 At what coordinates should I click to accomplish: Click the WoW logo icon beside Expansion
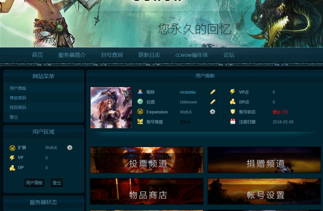tap(140, 111)
